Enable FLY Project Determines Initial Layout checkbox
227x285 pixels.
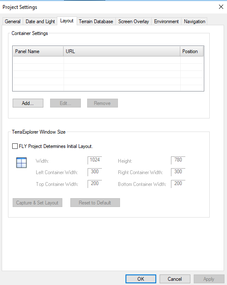tap(15, 146)
